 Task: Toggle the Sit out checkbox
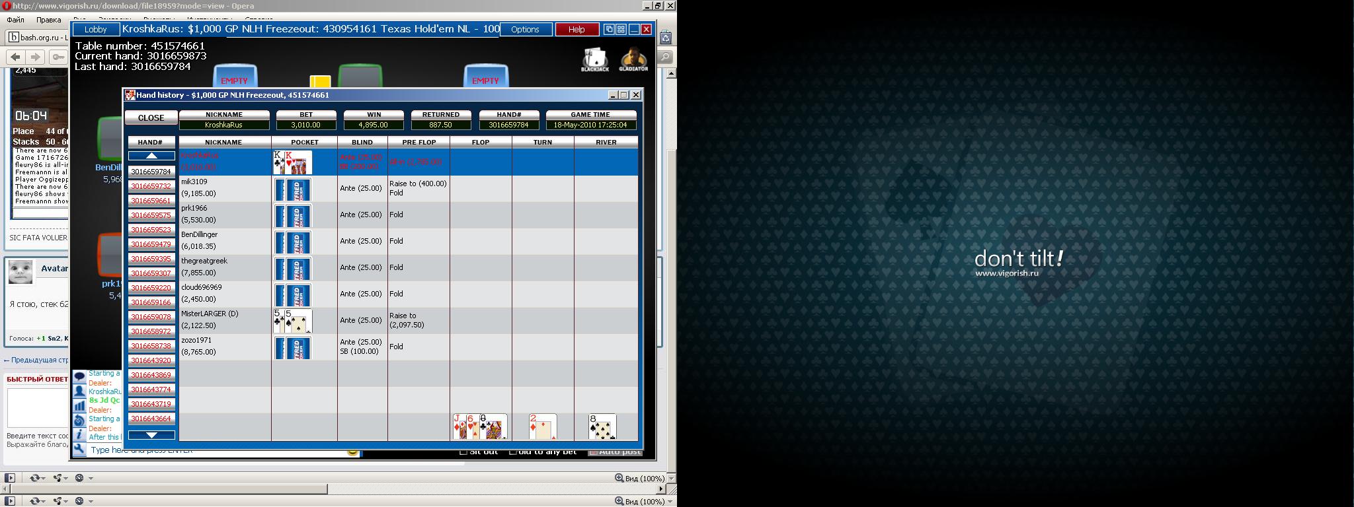463,452
